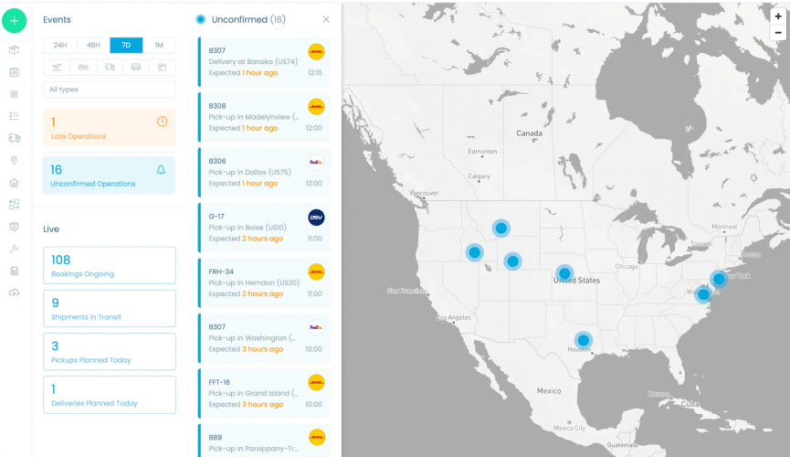Click the "Events" heading
Image resolution: width=790 pixels, height=457 pixels.
click(x=57, y=20)
